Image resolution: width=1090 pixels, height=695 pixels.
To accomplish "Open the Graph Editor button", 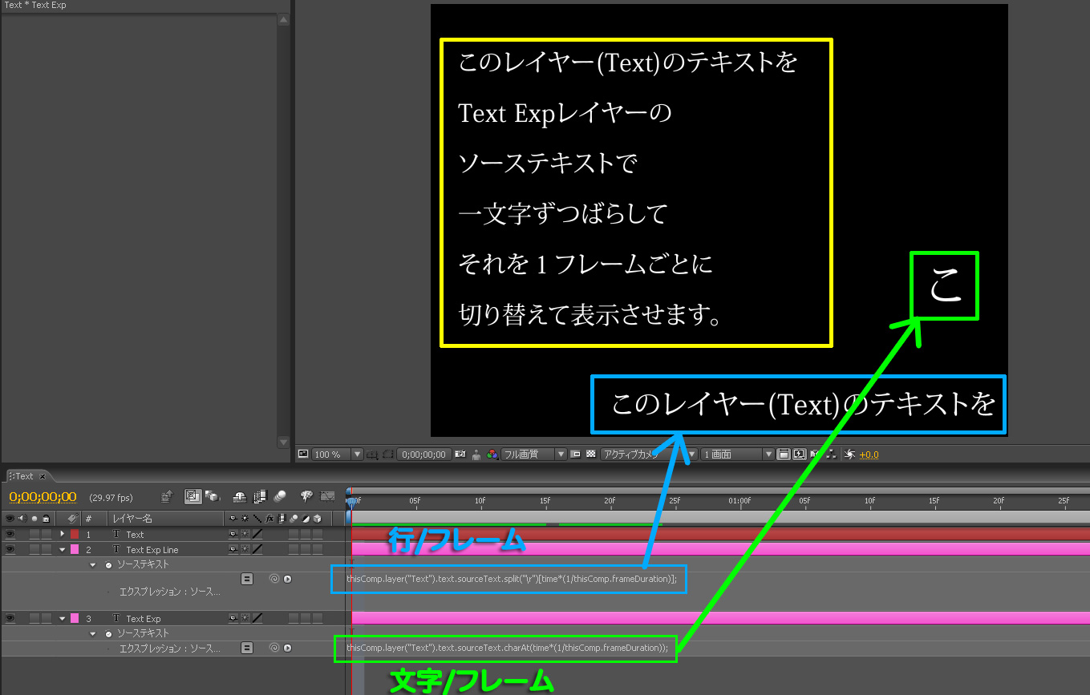I will [327, 496].
